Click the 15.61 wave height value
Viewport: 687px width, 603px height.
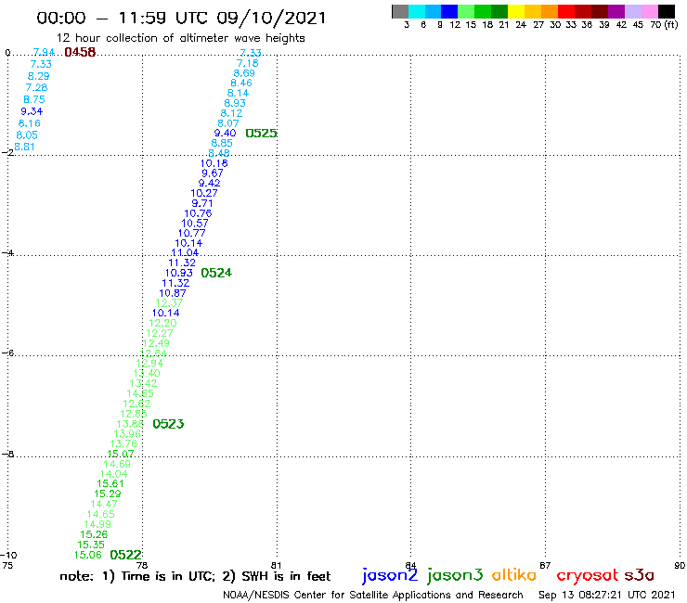[x=110, y=484]
